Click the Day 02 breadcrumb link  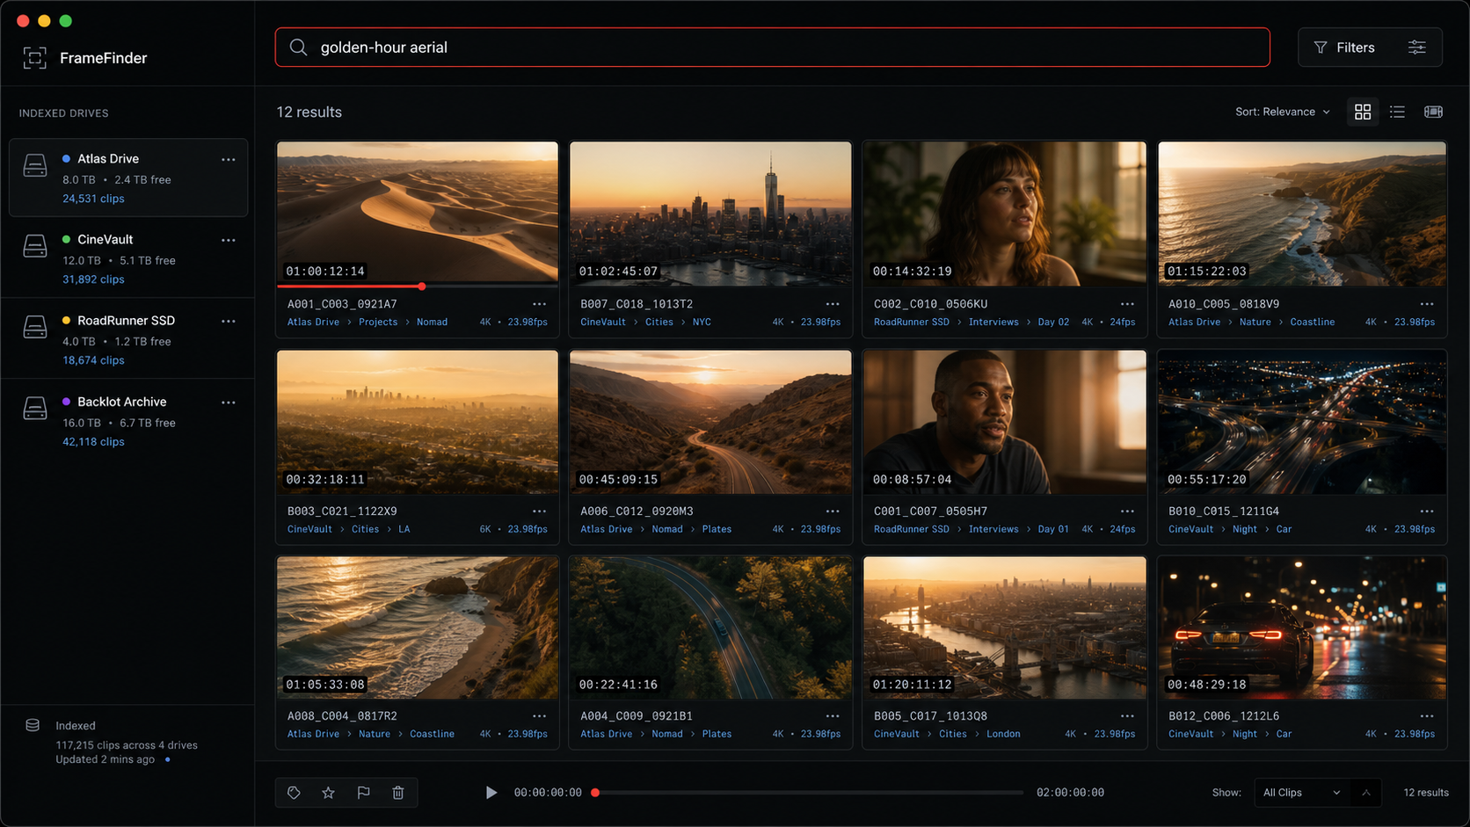point(1053,323)
